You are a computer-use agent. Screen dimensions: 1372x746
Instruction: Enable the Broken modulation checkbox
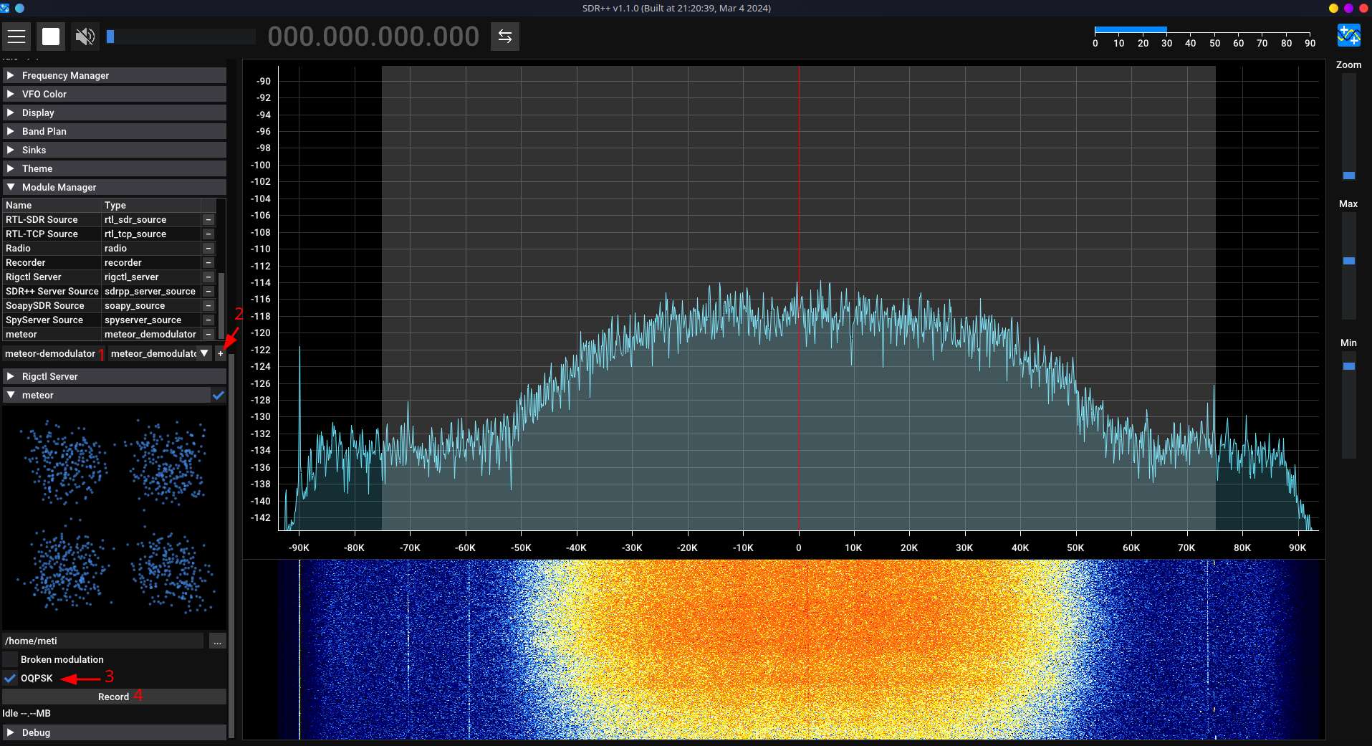click(x=10, y=659)
